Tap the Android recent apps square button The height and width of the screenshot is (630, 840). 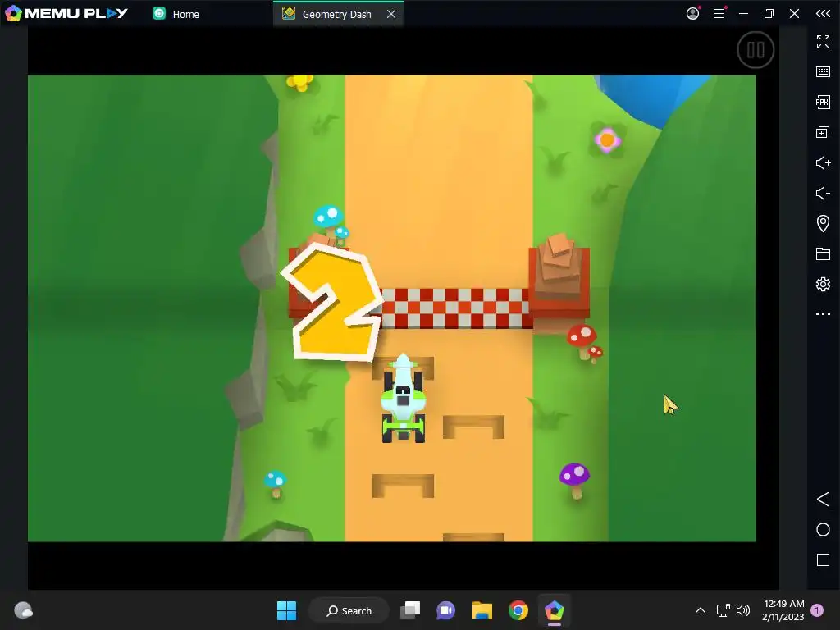click(x=823, y=559)
